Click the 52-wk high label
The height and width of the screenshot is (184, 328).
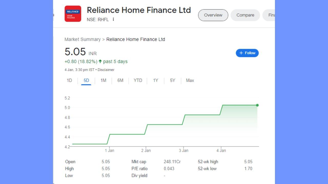[208, 162]
